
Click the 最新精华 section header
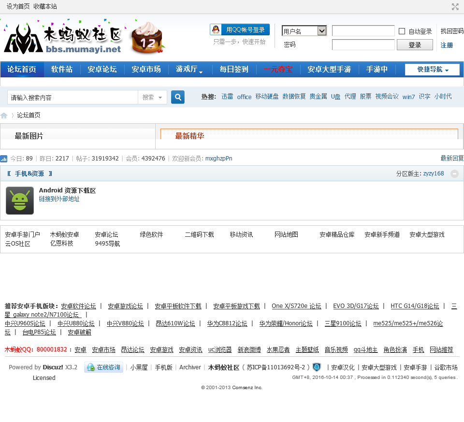click(189, 136)
